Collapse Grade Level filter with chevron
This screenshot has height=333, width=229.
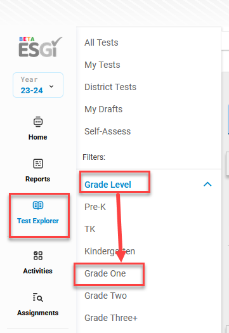point(207,184)
